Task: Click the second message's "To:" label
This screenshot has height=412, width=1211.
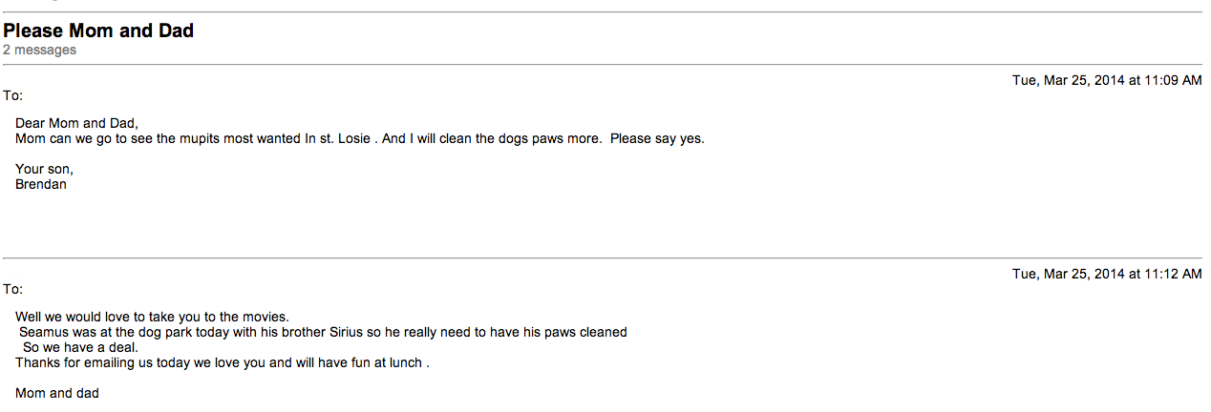Action: pyautogui.click(x=12, y=289)
